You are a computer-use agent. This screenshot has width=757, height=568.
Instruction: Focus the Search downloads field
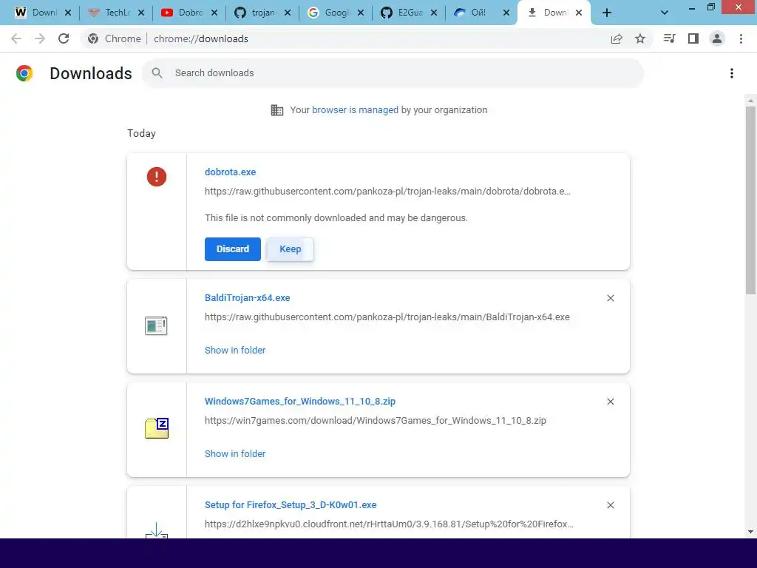pos(393,73)
